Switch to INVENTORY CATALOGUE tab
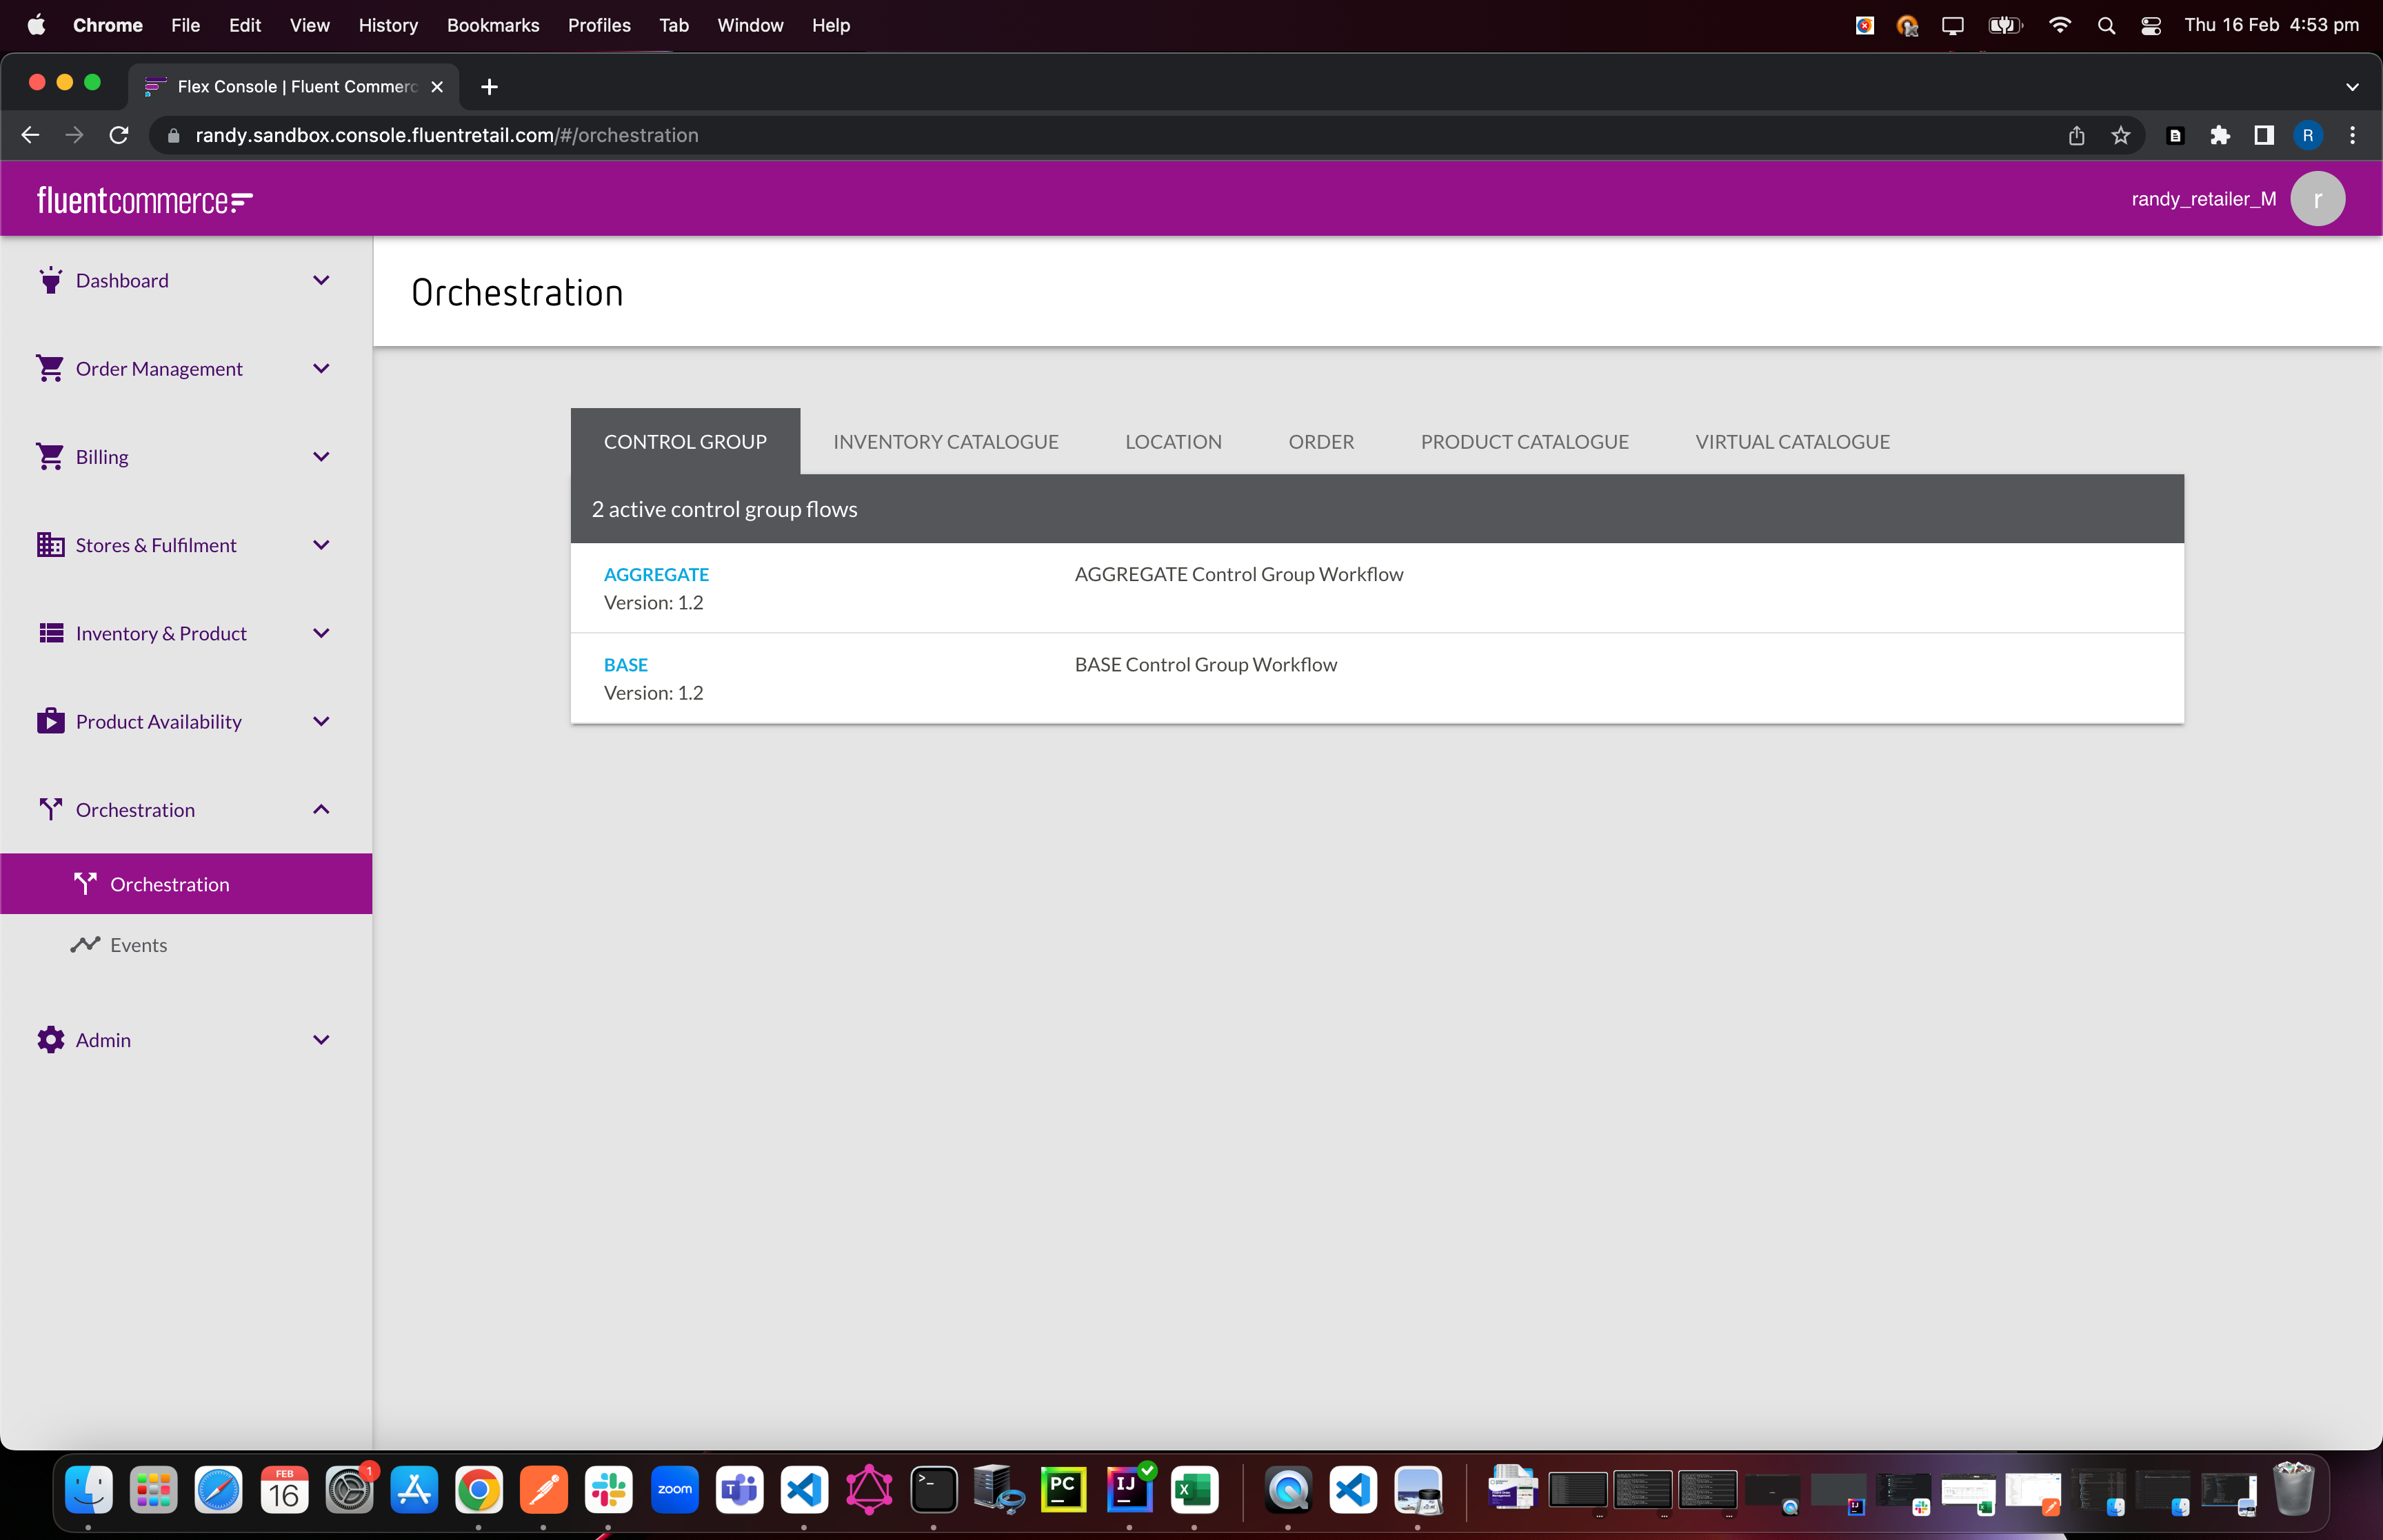Screen dimensions: 2383x1540 pos(945,441)
